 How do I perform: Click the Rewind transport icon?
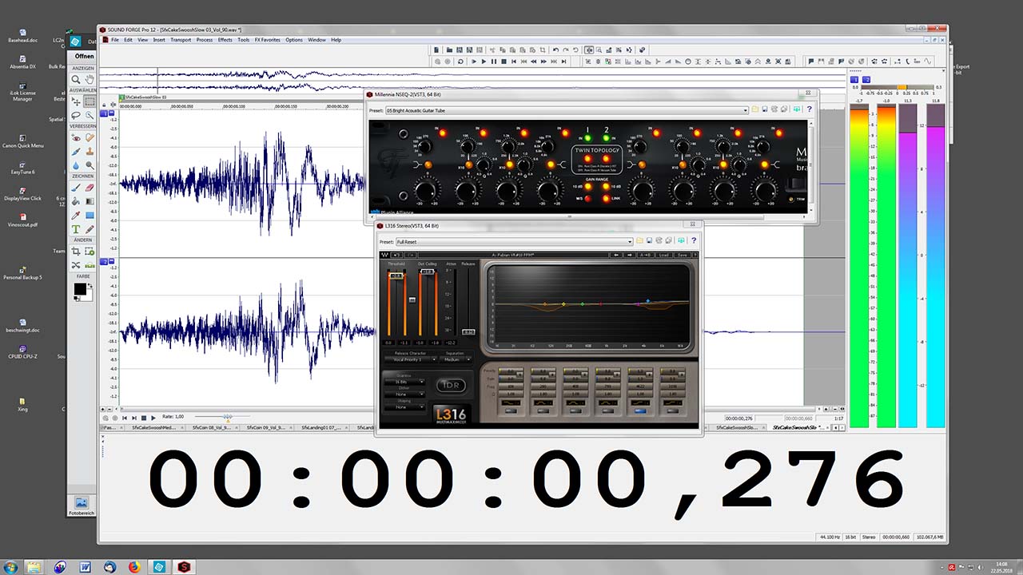[534, 61]
